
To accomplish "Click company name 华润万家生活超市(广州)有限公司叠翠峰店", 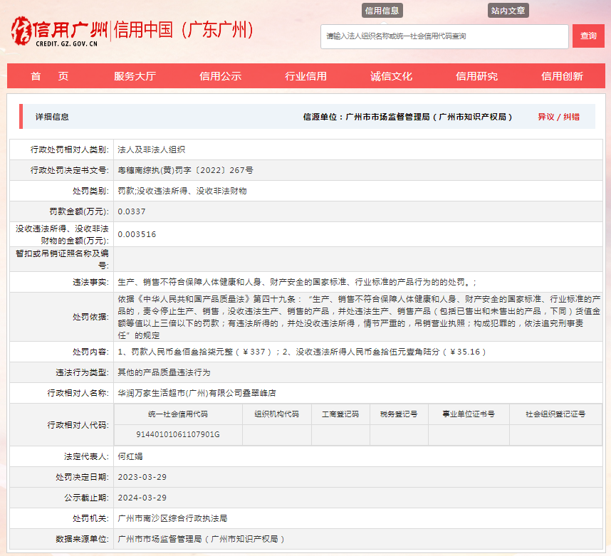I will tap(197, 393).
